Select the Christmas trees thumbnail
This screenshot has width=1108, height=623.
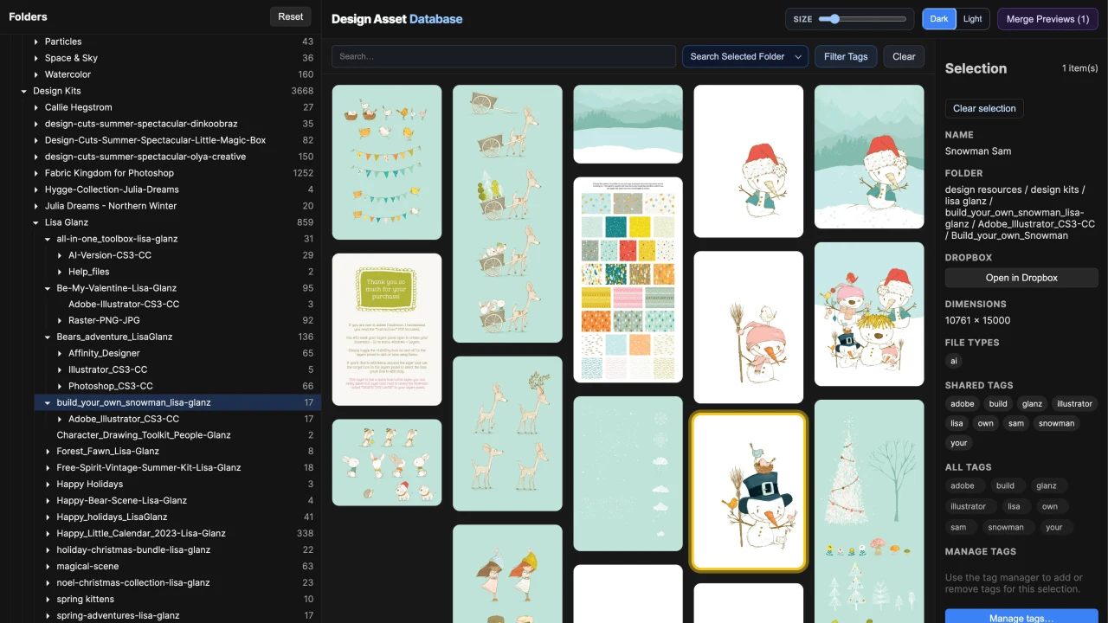(869, 511)
